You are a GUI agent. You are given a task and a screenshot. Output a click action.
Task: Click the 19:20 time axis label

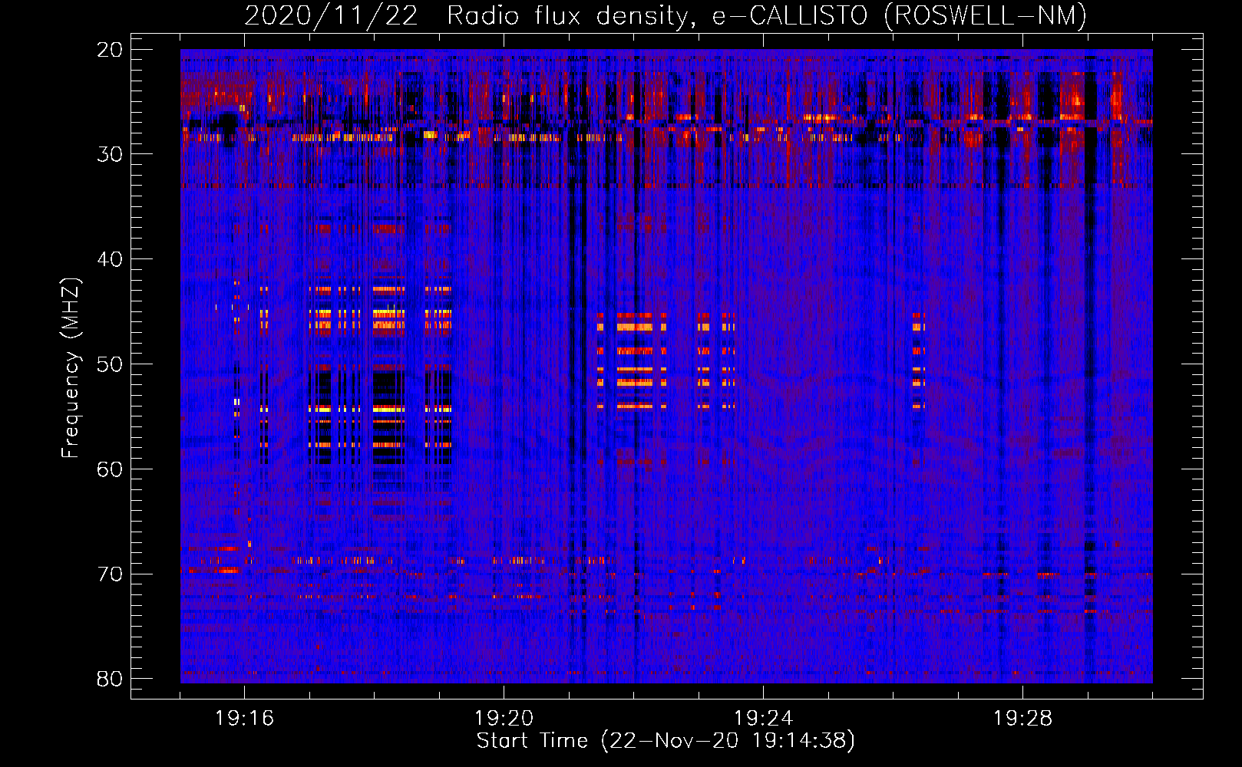tap(504, 719)
